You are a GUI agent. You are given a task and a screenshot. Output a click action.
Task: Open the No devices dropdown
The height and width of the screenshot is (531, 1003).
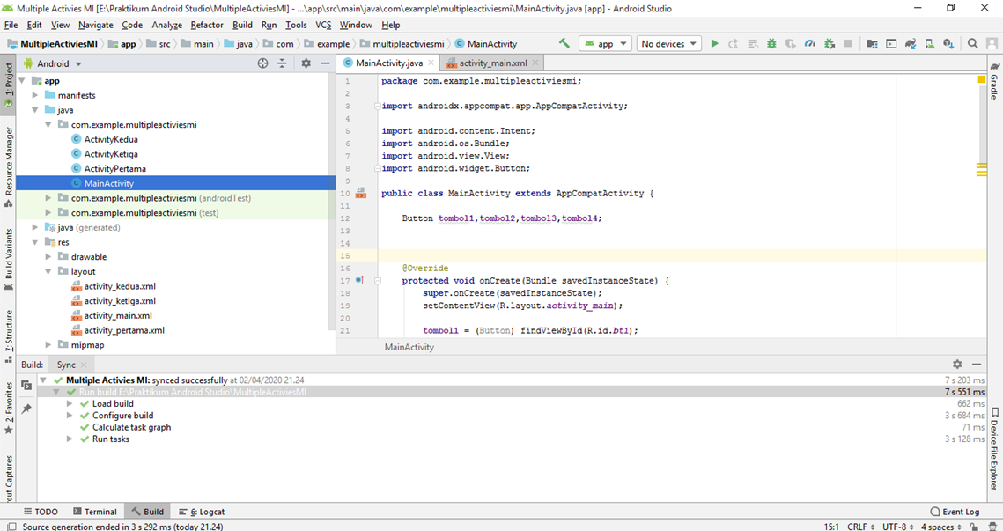click(x=669, y=43)
